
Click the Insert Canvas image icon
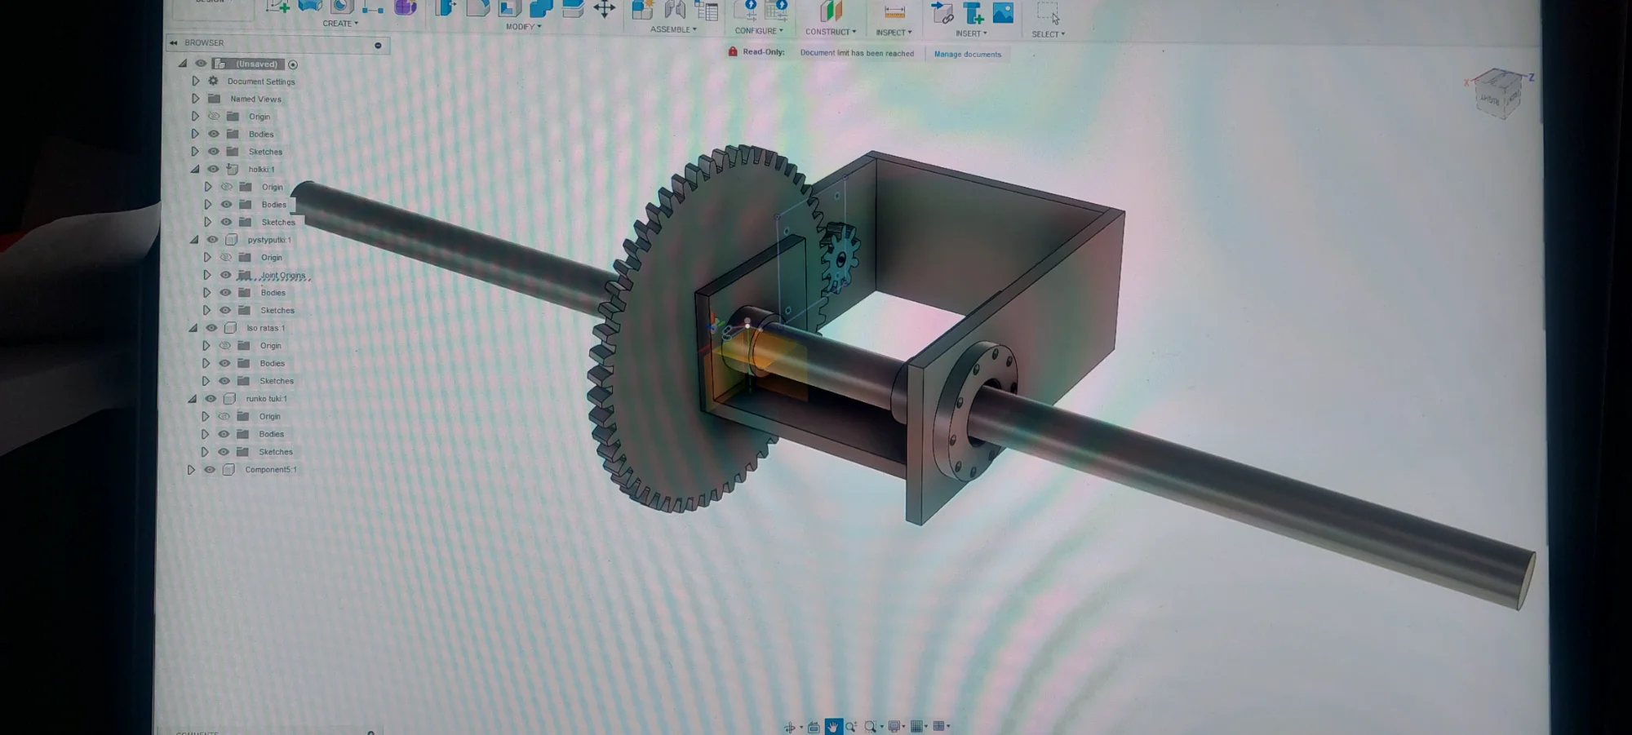[x=1003, y=12]
